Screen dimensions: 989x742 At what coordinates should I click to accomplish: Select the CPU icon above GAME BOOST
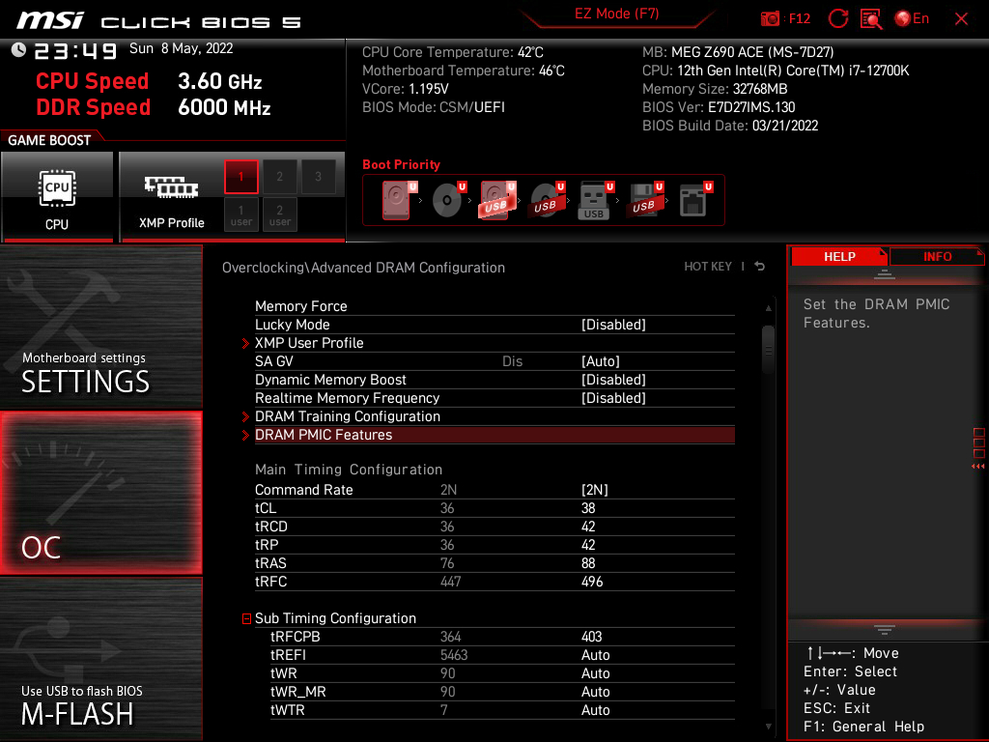tap(58, 185)
